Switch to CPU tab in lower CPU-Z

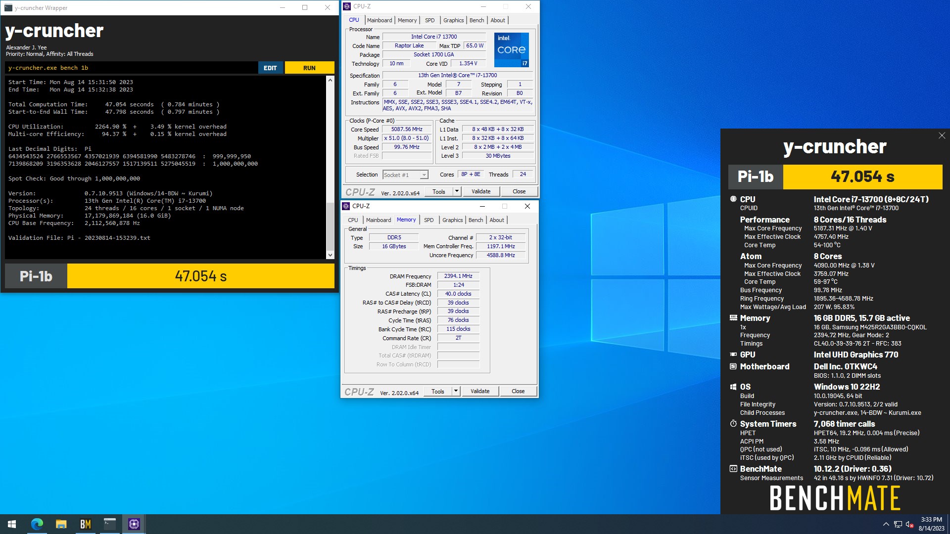tap(353, 220)
